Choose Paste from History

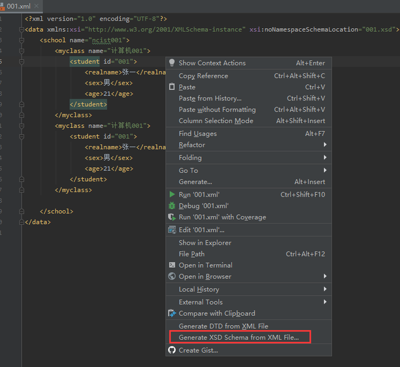(249, 99)
